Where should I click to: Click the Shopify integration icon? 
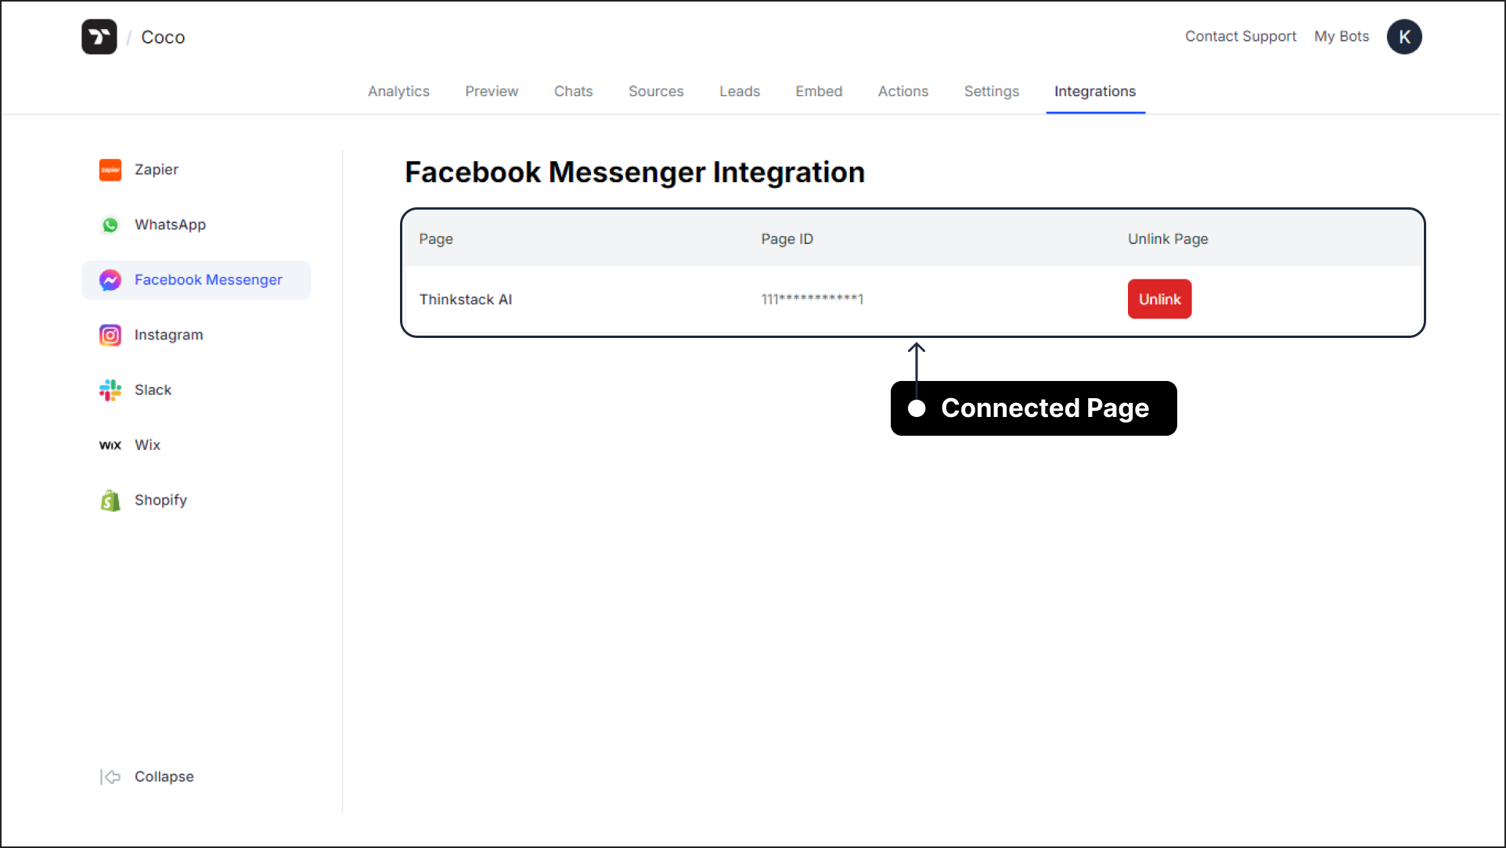click(x=112, y=501)
